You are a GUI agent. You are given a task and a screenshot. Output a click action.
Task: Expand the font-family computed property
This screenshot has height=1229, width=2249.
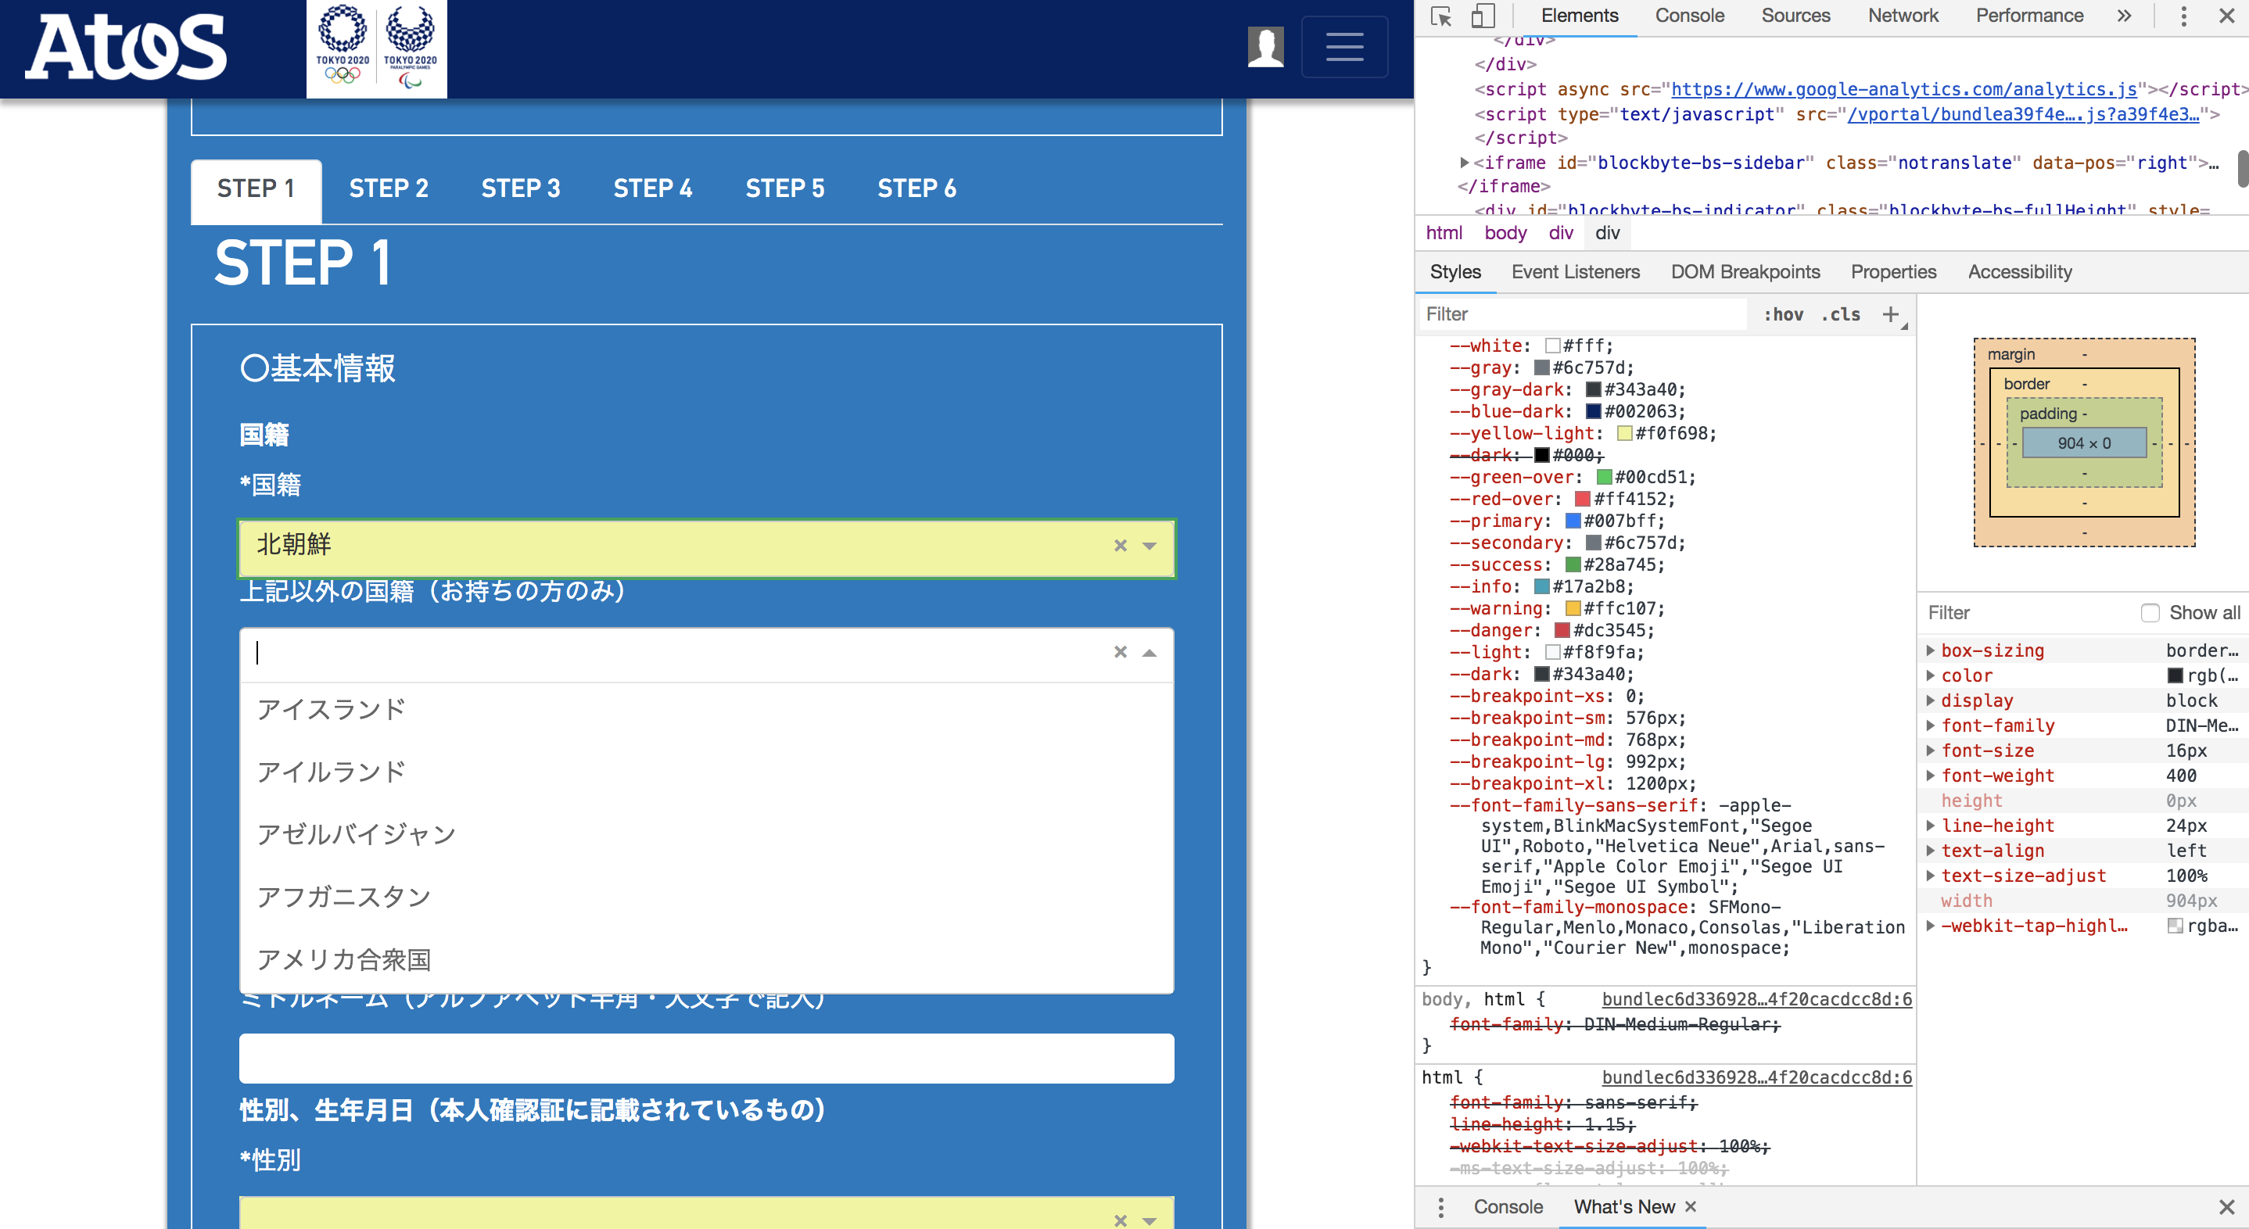pyautogui.click(x=1930, y=726)
